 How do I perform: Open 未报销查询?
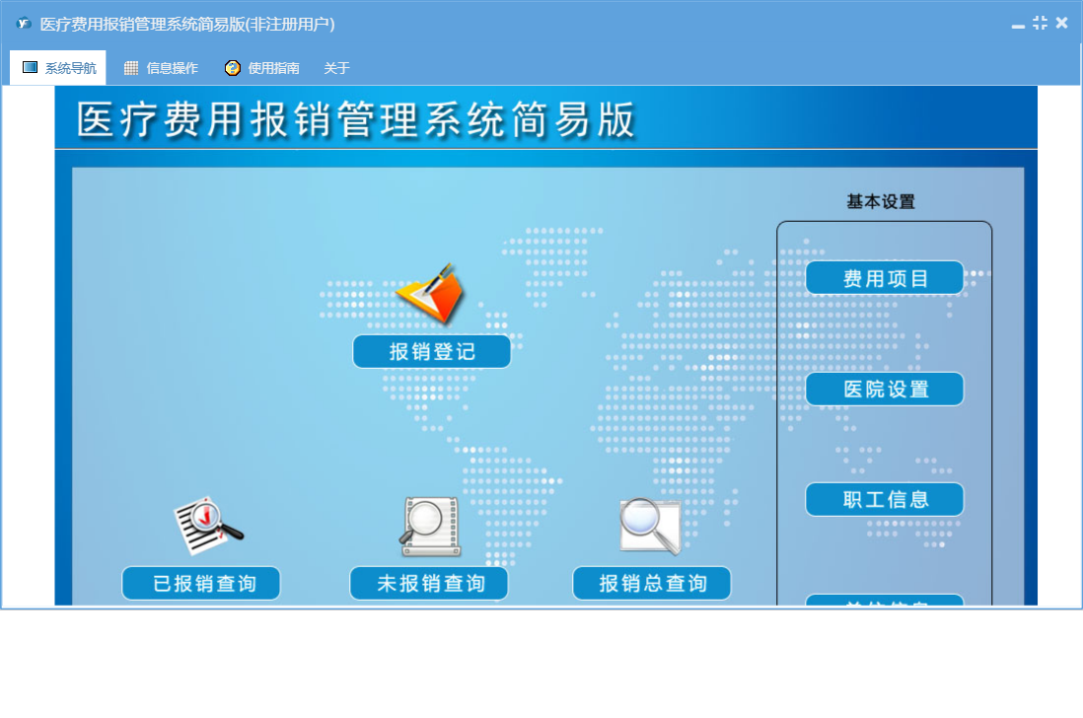click(429, 584)
